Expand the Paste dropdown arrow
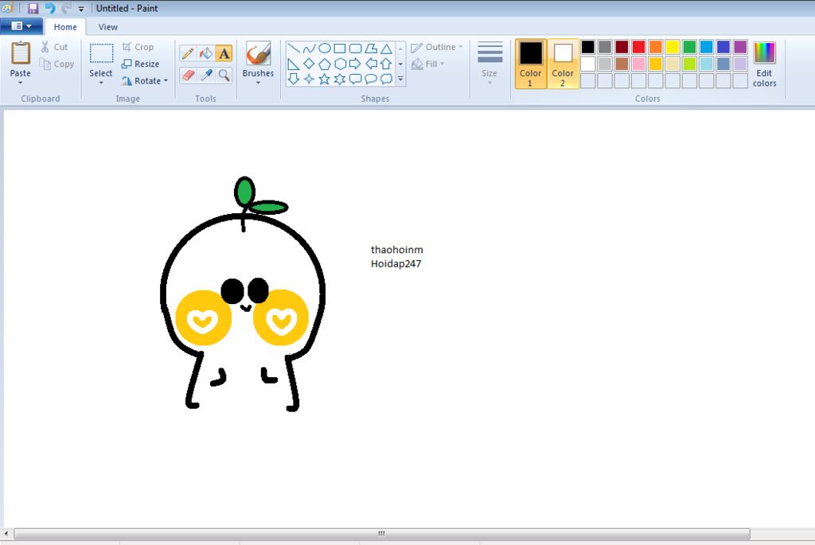The height and width of the screenshot is (545, 815). [x=20, y=83]
